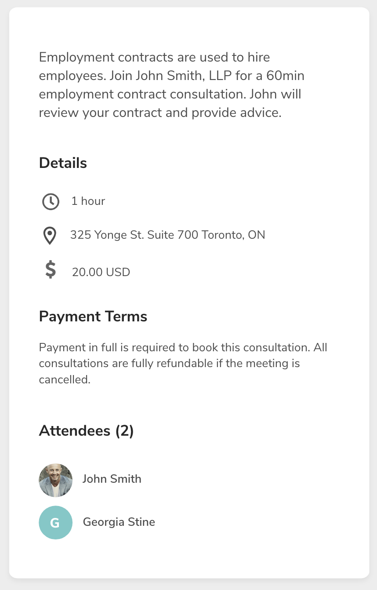Select the John Smith attendee name
This screenshot has height=590, width=377.
tap(112, 479)
